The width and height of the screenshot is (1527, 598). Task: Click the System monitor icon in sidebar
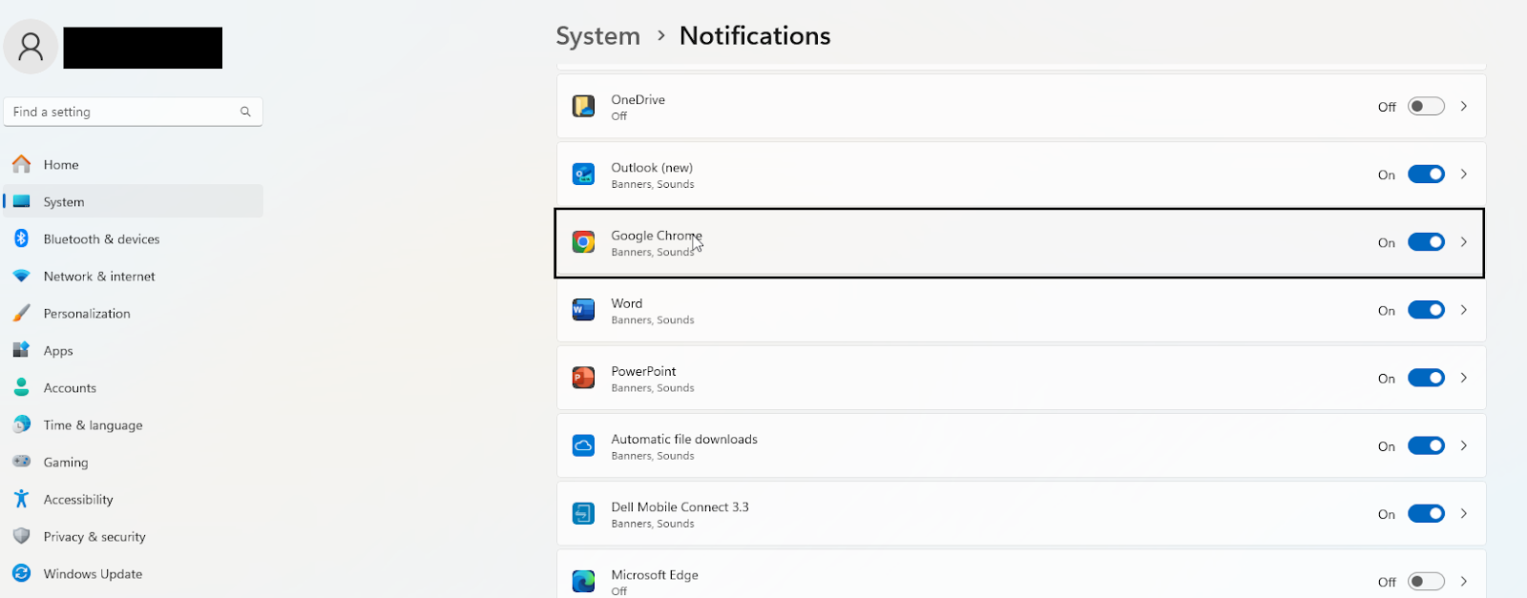(x=21, y=201)
